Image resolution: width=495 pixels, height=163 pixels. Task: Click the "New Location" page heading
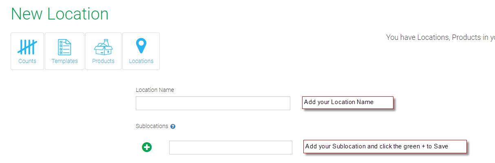pyautogui.click(x=60, y=14)
